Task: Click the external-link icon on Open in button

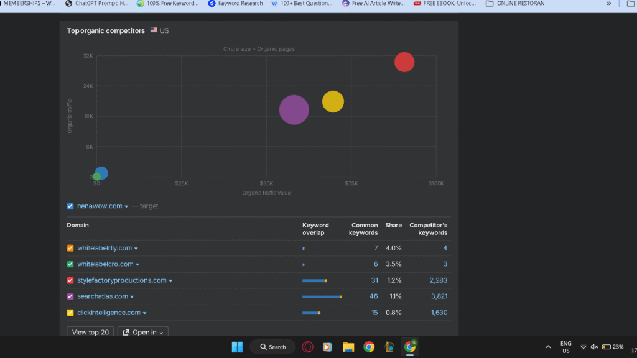Action: coord(128,332)
